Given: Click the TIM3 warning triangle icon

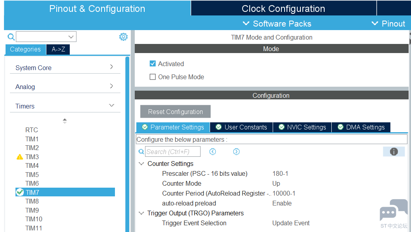Looking at the screenshot, I should pos(20,157).
